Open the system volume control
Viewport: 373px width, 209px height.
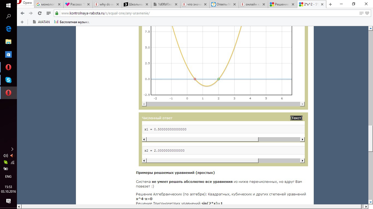[5, 156]
